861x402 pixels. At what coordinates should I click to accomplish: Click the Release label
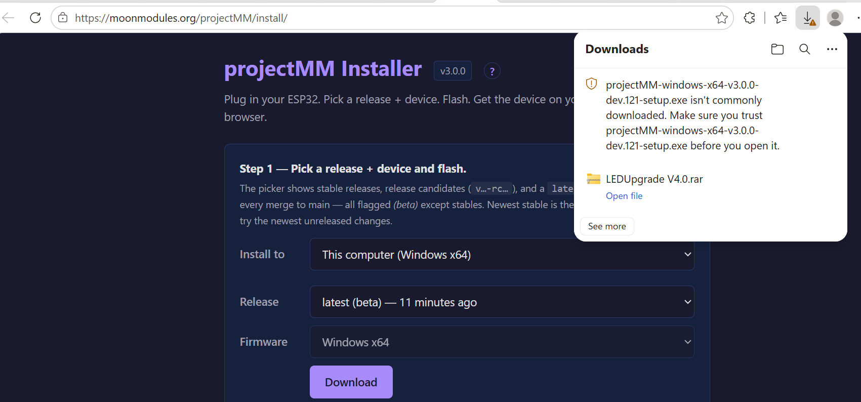pos(259,302)
